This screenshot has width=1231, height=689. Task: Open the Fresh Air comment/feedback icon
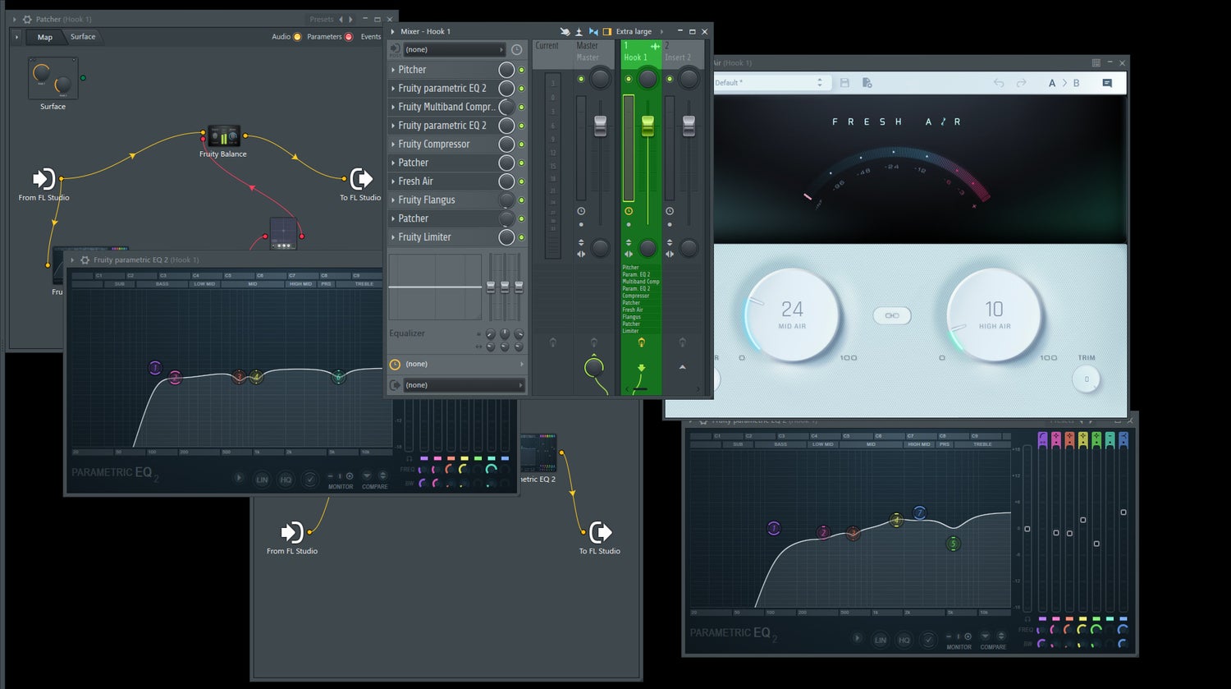pos(1107,83)
